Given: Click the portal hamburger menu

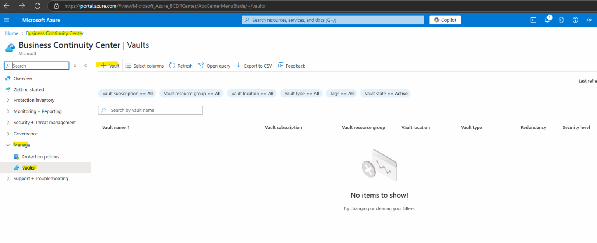Looking at the screenshot, I should (x=6, y=20).
